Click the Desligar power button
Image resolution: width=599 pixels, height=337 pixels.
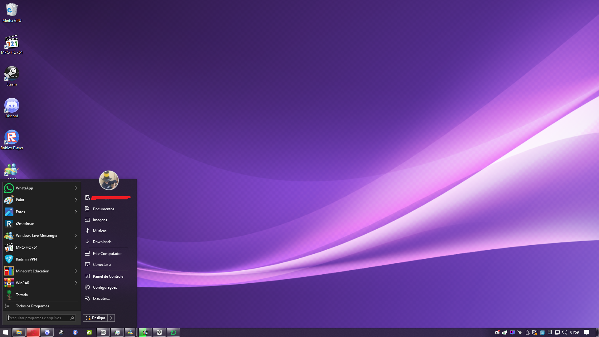point(95,318)
